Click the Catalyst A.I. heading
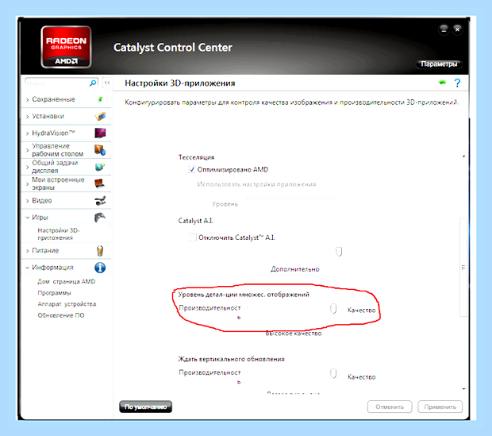The image size is (492, 436). pyautogui.click(x=195, y=221)
